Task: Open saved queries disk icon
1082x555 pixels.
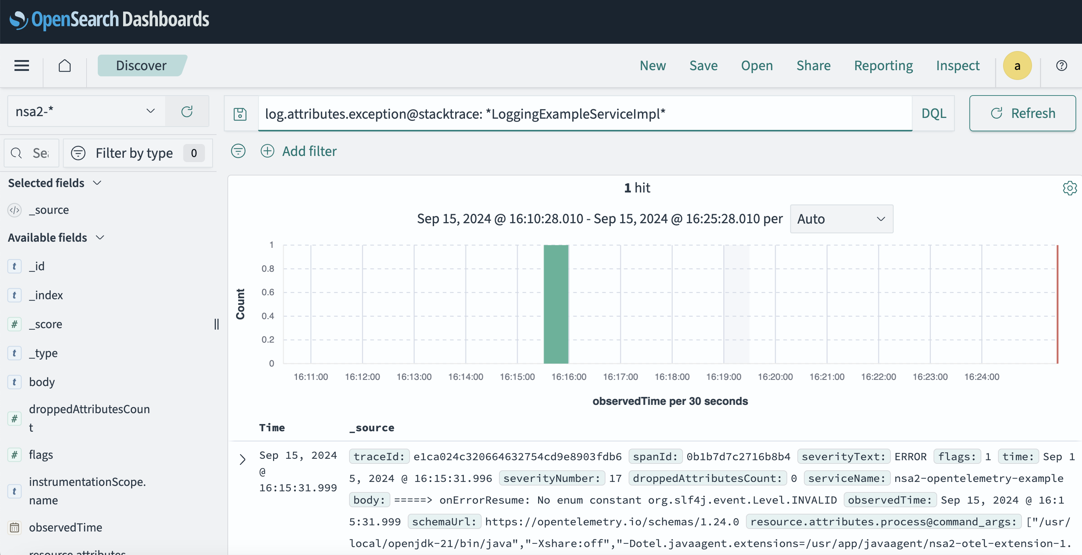Action: point(240,114)
